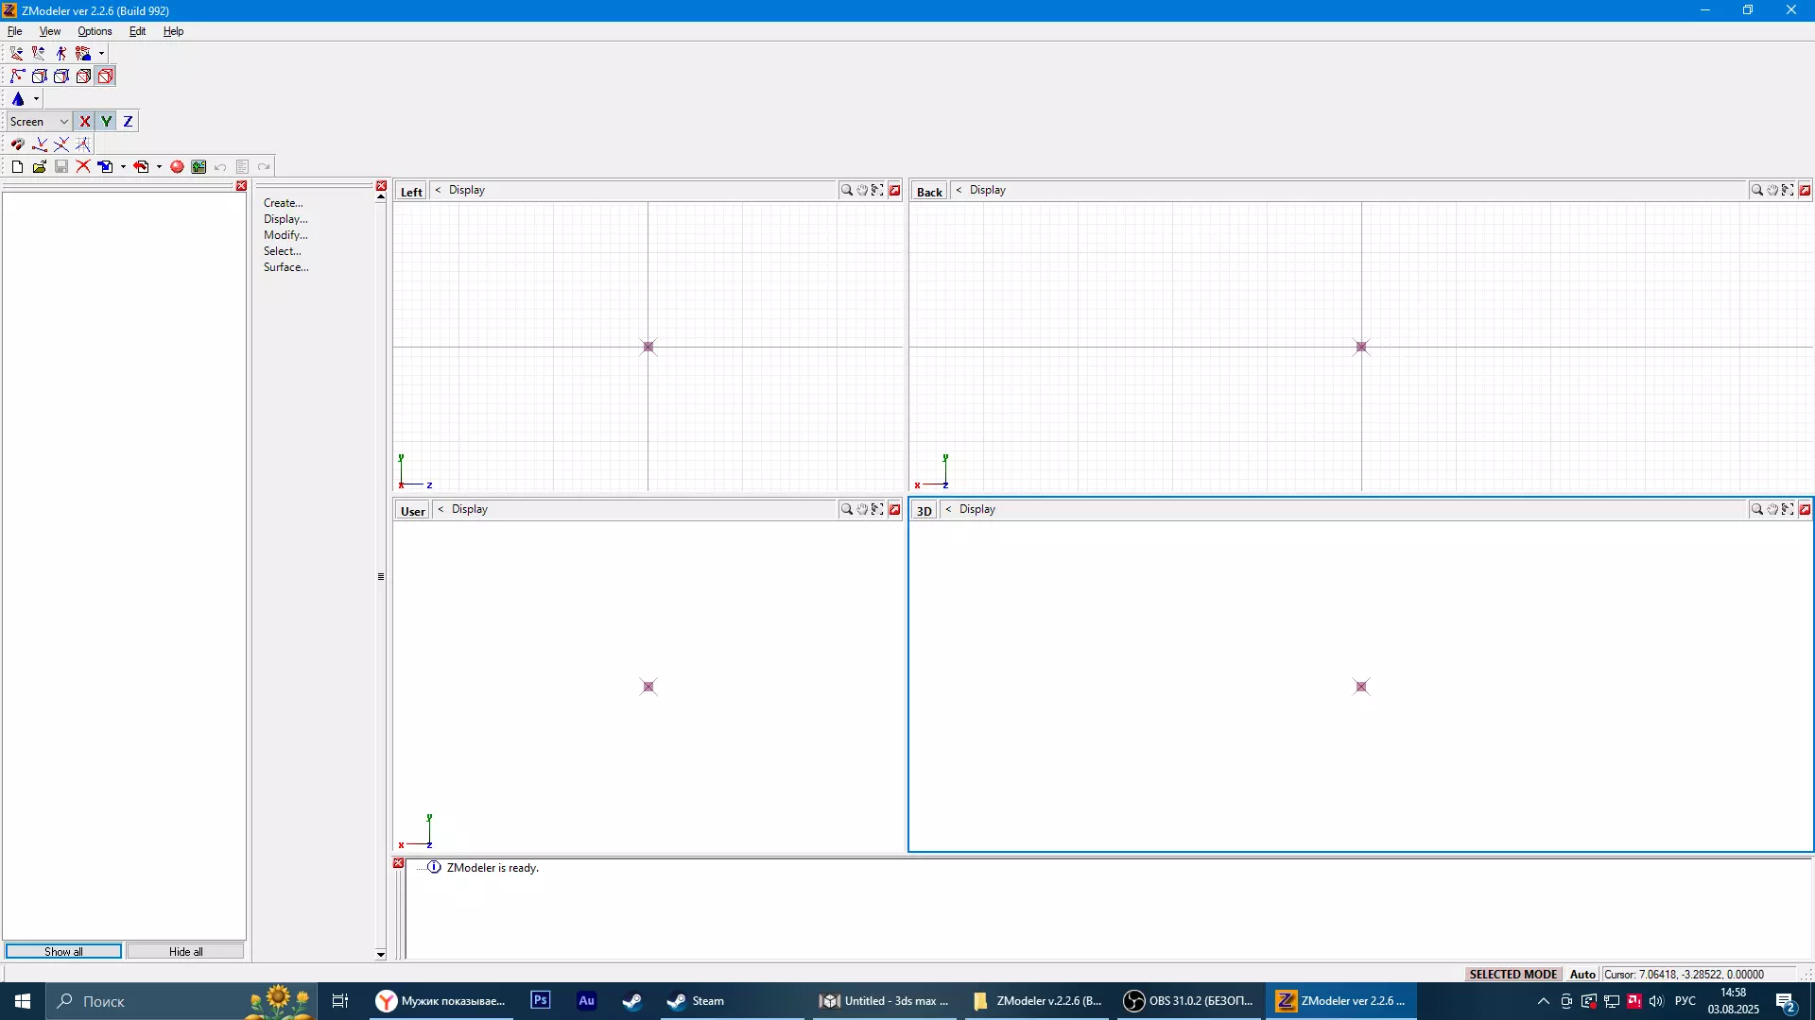The height and width of the screenshot is (1020, 1815).
Task: Open the Create... command group
Action: point(283,203)
